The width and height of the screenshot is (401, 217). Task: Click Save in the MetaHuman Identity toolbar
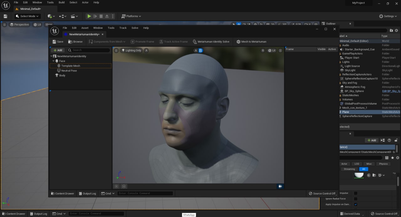[58, 42]
